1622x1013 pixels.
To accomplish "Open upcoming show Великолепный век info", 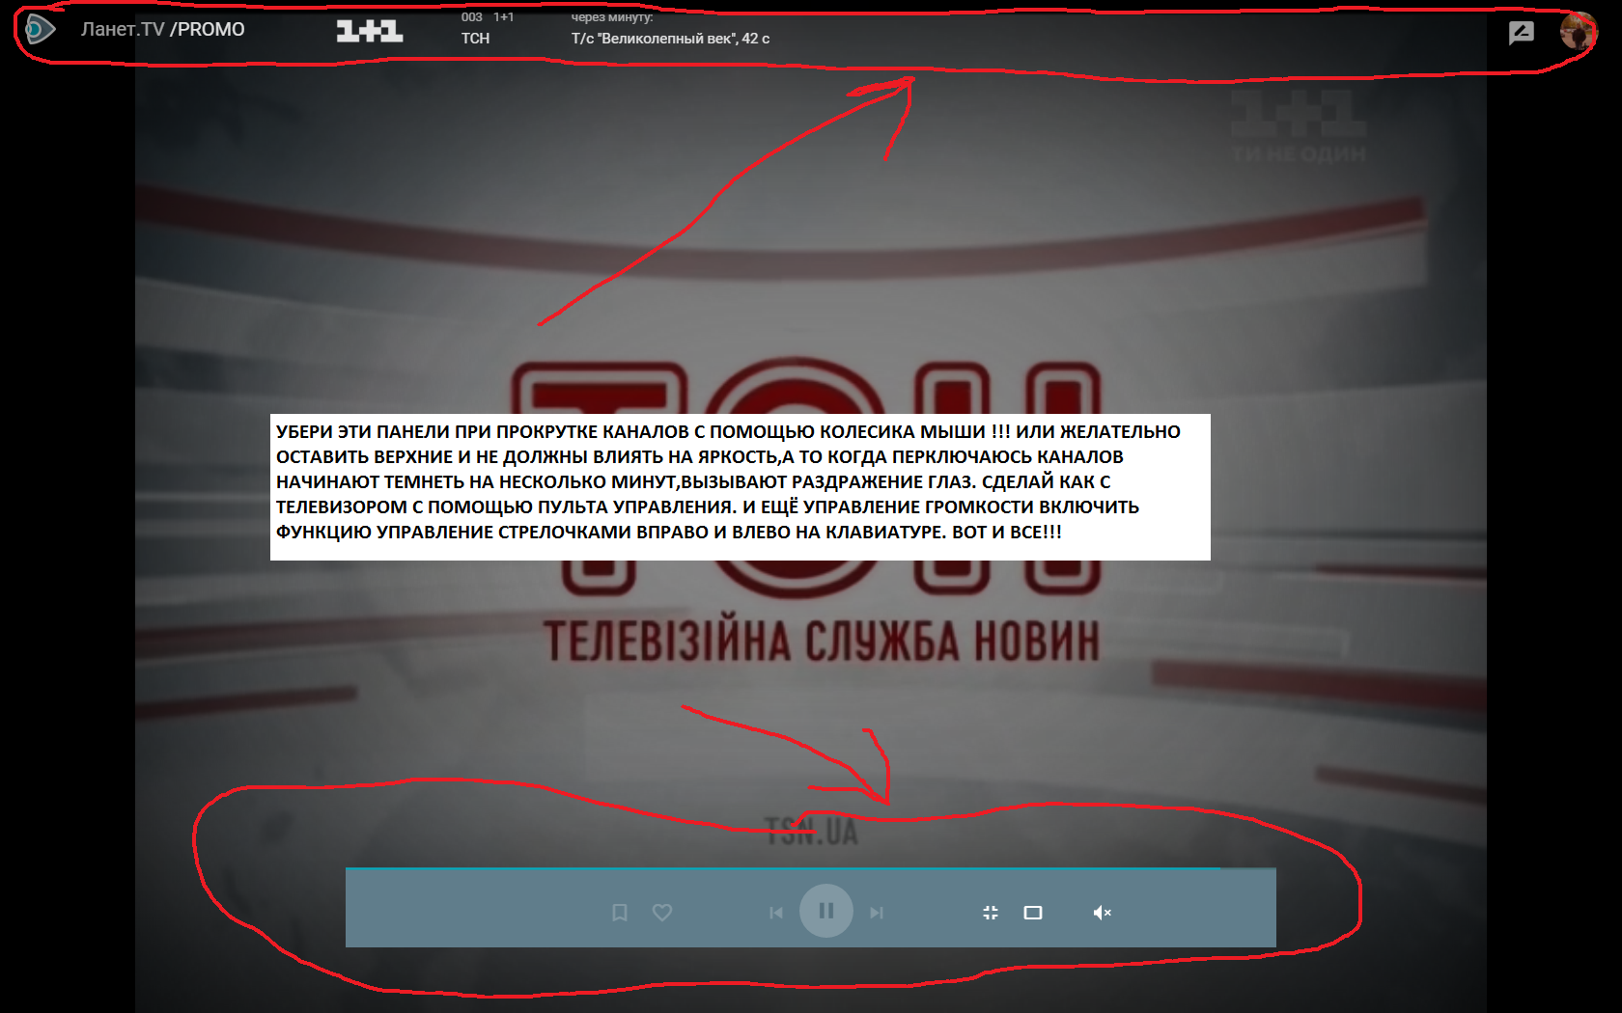I will 670,39.
